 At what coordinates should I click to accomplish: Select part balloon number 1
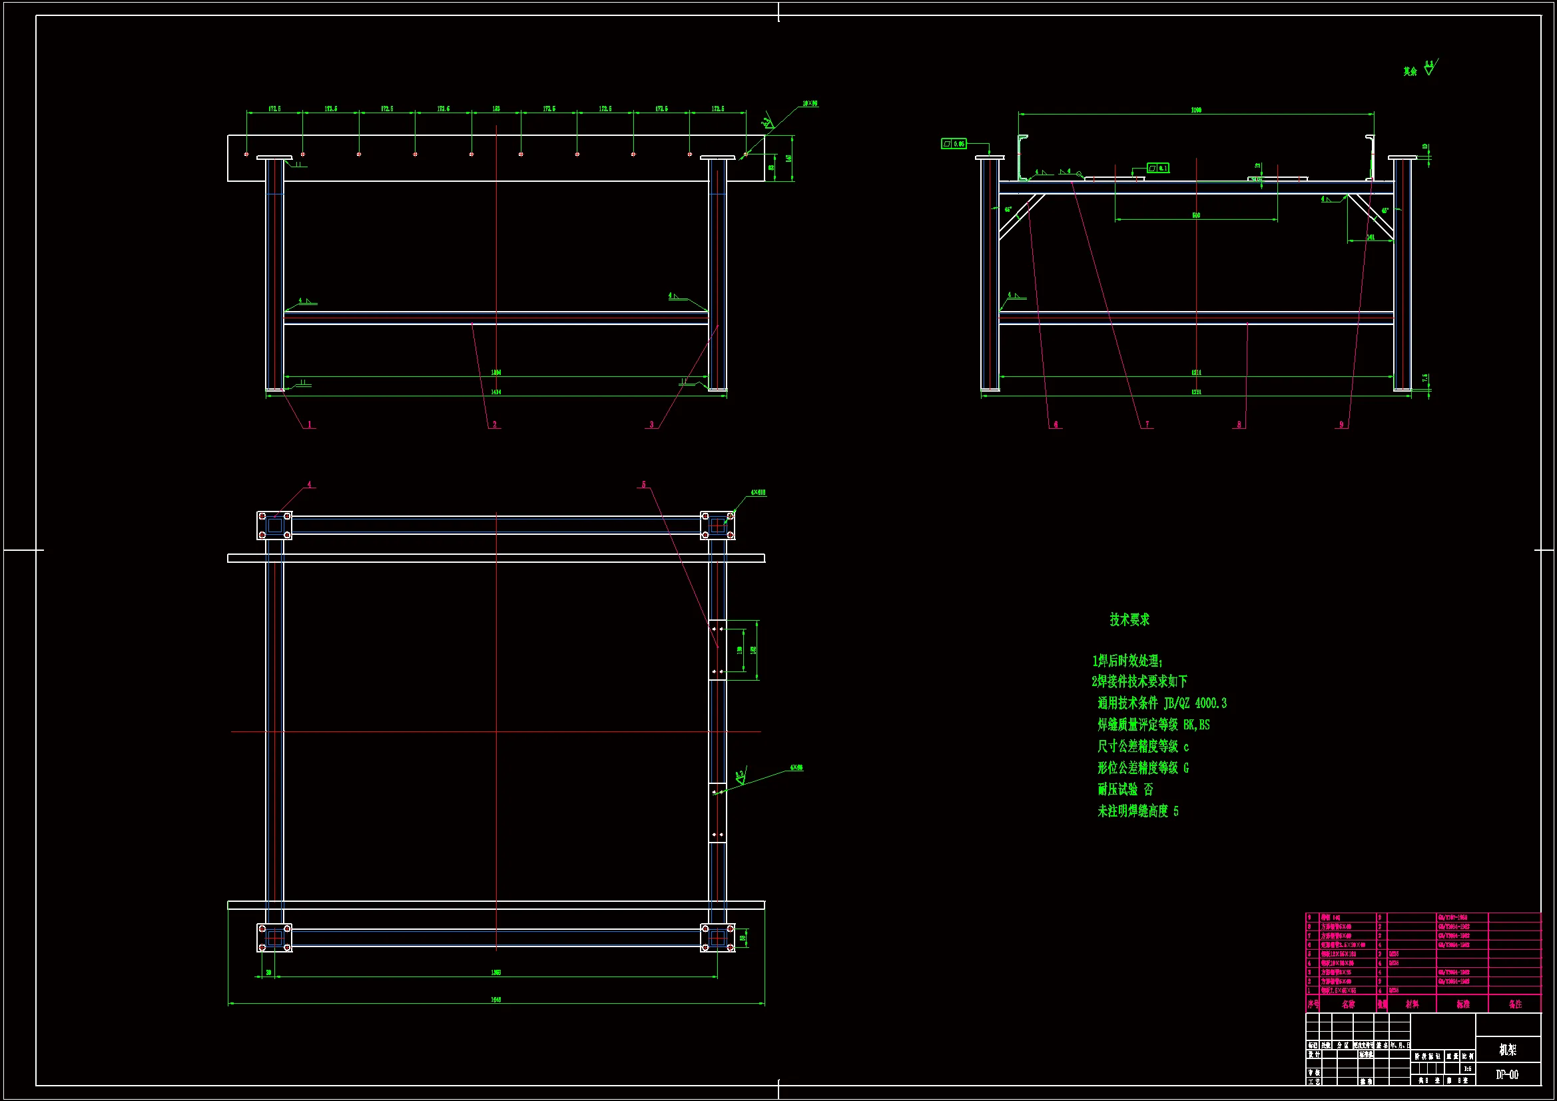click(309, 425)
